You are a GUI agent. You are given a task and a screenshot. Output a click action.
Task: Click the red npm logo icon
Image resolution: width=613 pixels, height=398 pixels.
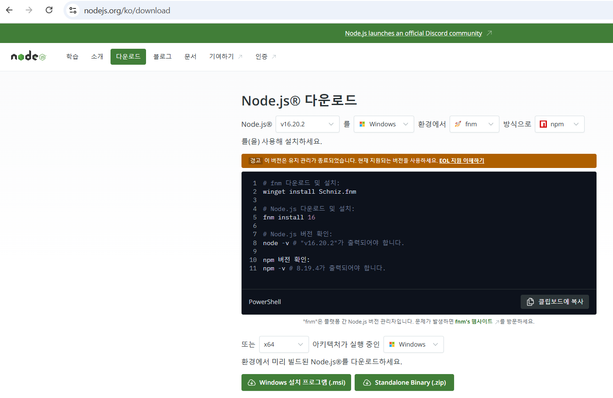pyautogui.click(x=543, y=124)
